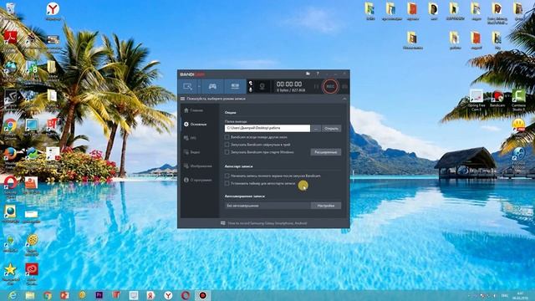The height and width of the screenshot is (301, 535).
Task: Enable Bandicam always on top checkbox
Action: [227, 137]
